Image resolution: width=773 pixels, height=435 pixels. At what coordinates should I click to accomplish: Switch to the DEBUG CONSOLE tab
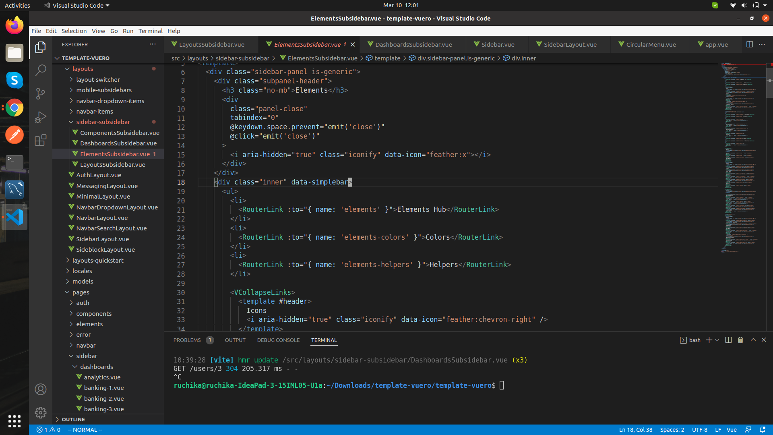(x=278, y=340)
